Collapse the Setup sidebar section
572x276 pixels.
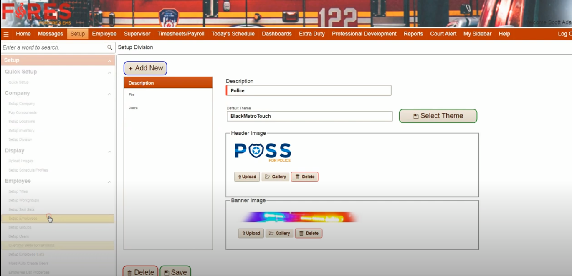(x=109, y=61)
